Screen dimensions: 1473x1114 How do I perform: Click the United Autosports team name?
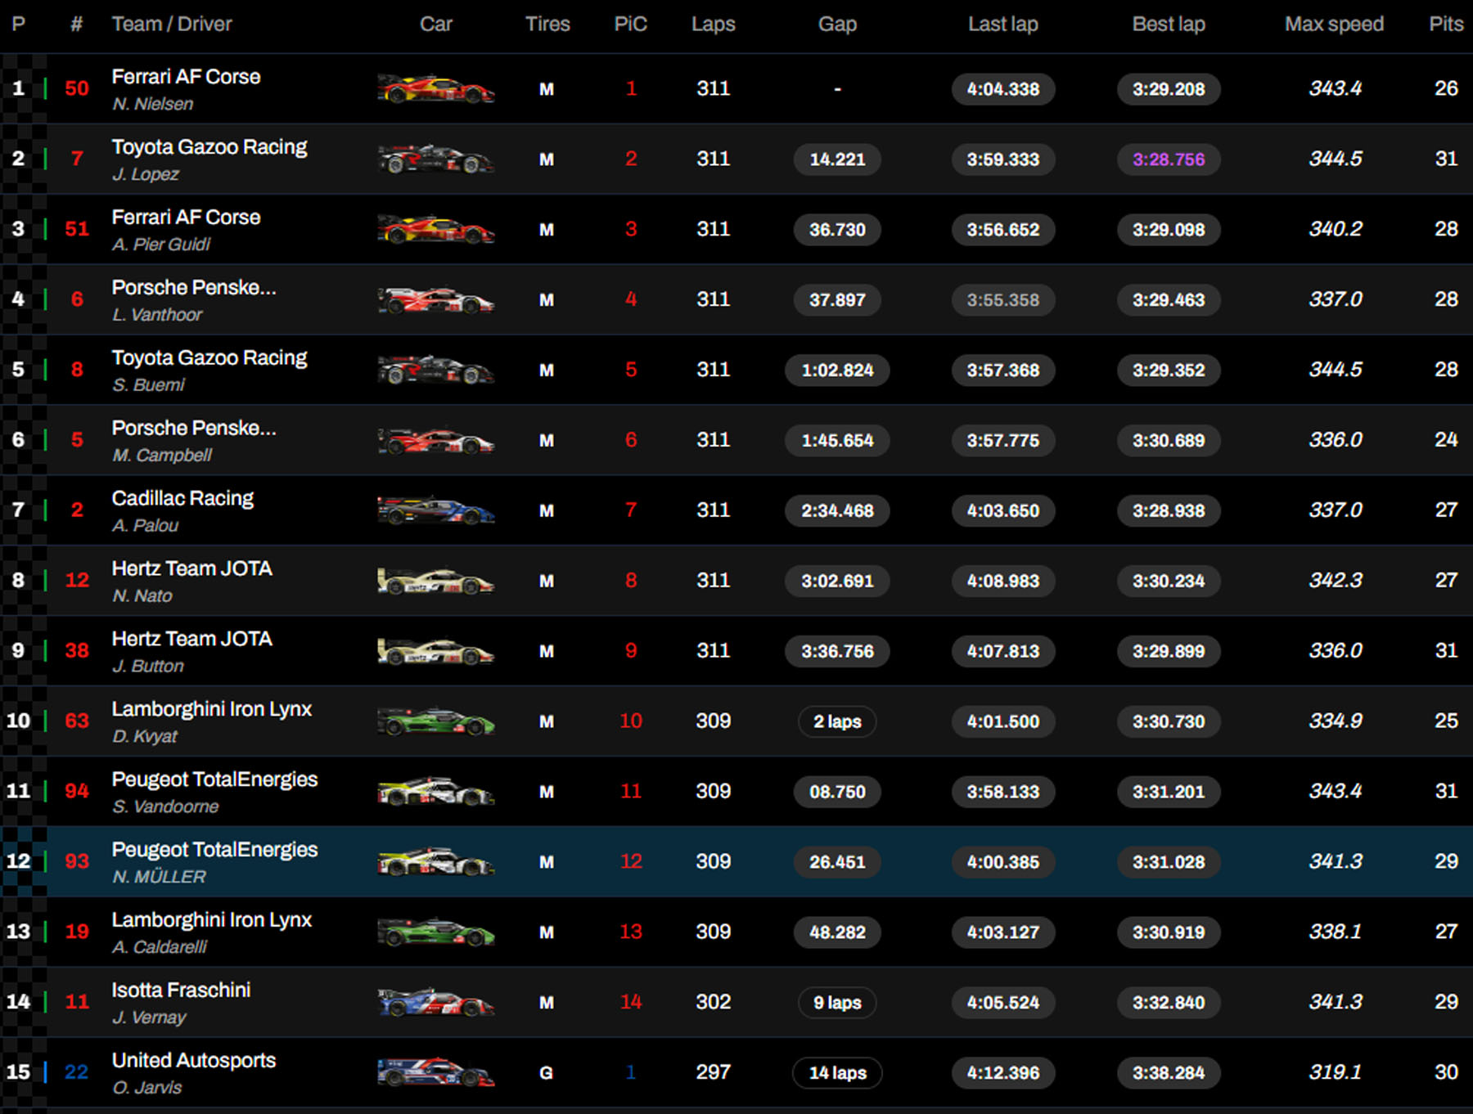tap(194, 1061)
